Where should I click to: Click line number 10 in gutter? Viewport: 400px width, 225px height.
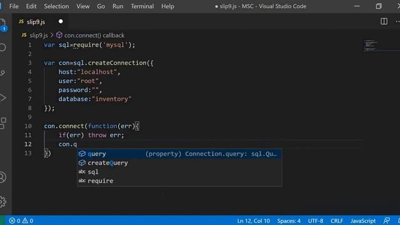pos(28,126)
